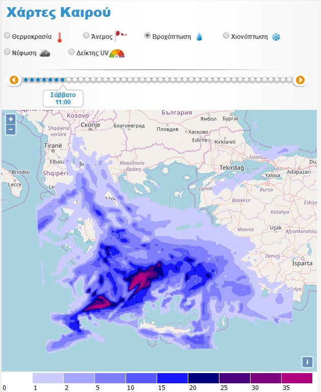321x392 pixels.
Task: Click Kütahya on the map
Action: pos(280,212)
